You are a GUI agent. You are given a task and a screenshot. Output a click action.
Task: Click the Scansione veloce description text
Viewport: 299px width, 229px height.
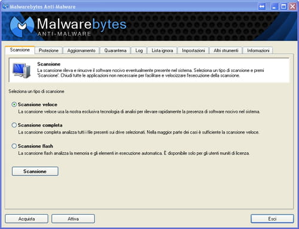click(x=139, y=112)
